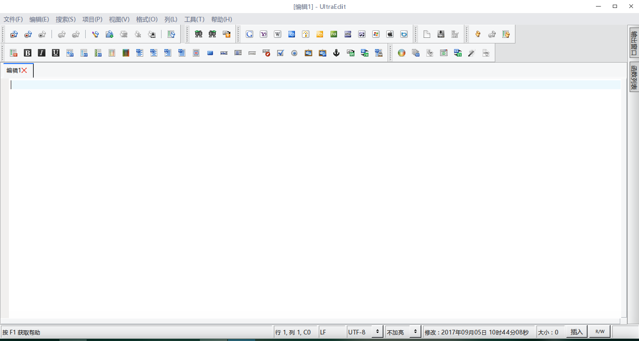Click the LF line terminator status field
Image resolution: width=639 pixels, height=341 pixels.
pyautogui.click(x=332, y=332)
